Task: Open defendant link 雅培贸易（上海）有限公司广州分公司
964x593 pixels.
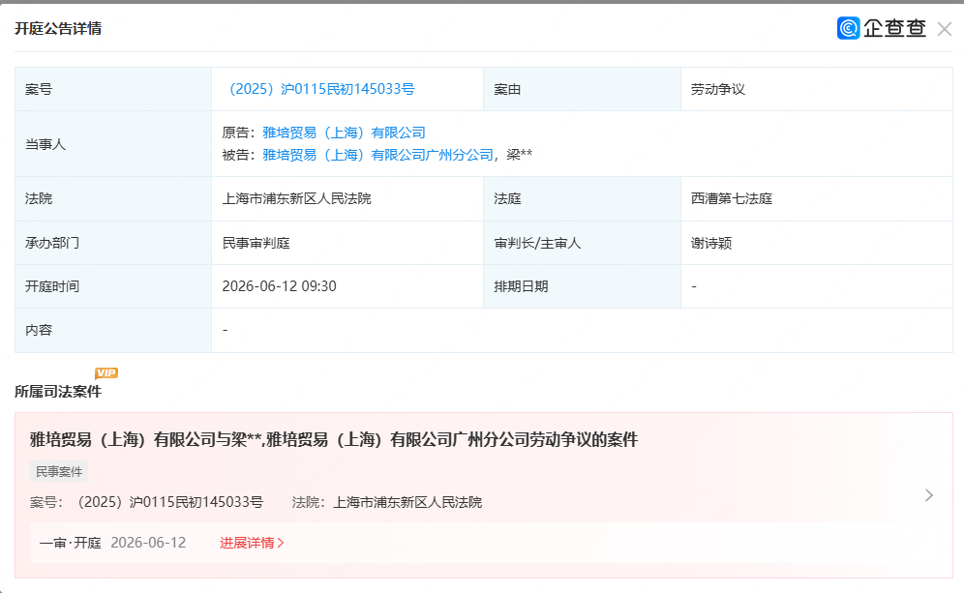Action: click(x=379, y=154)
